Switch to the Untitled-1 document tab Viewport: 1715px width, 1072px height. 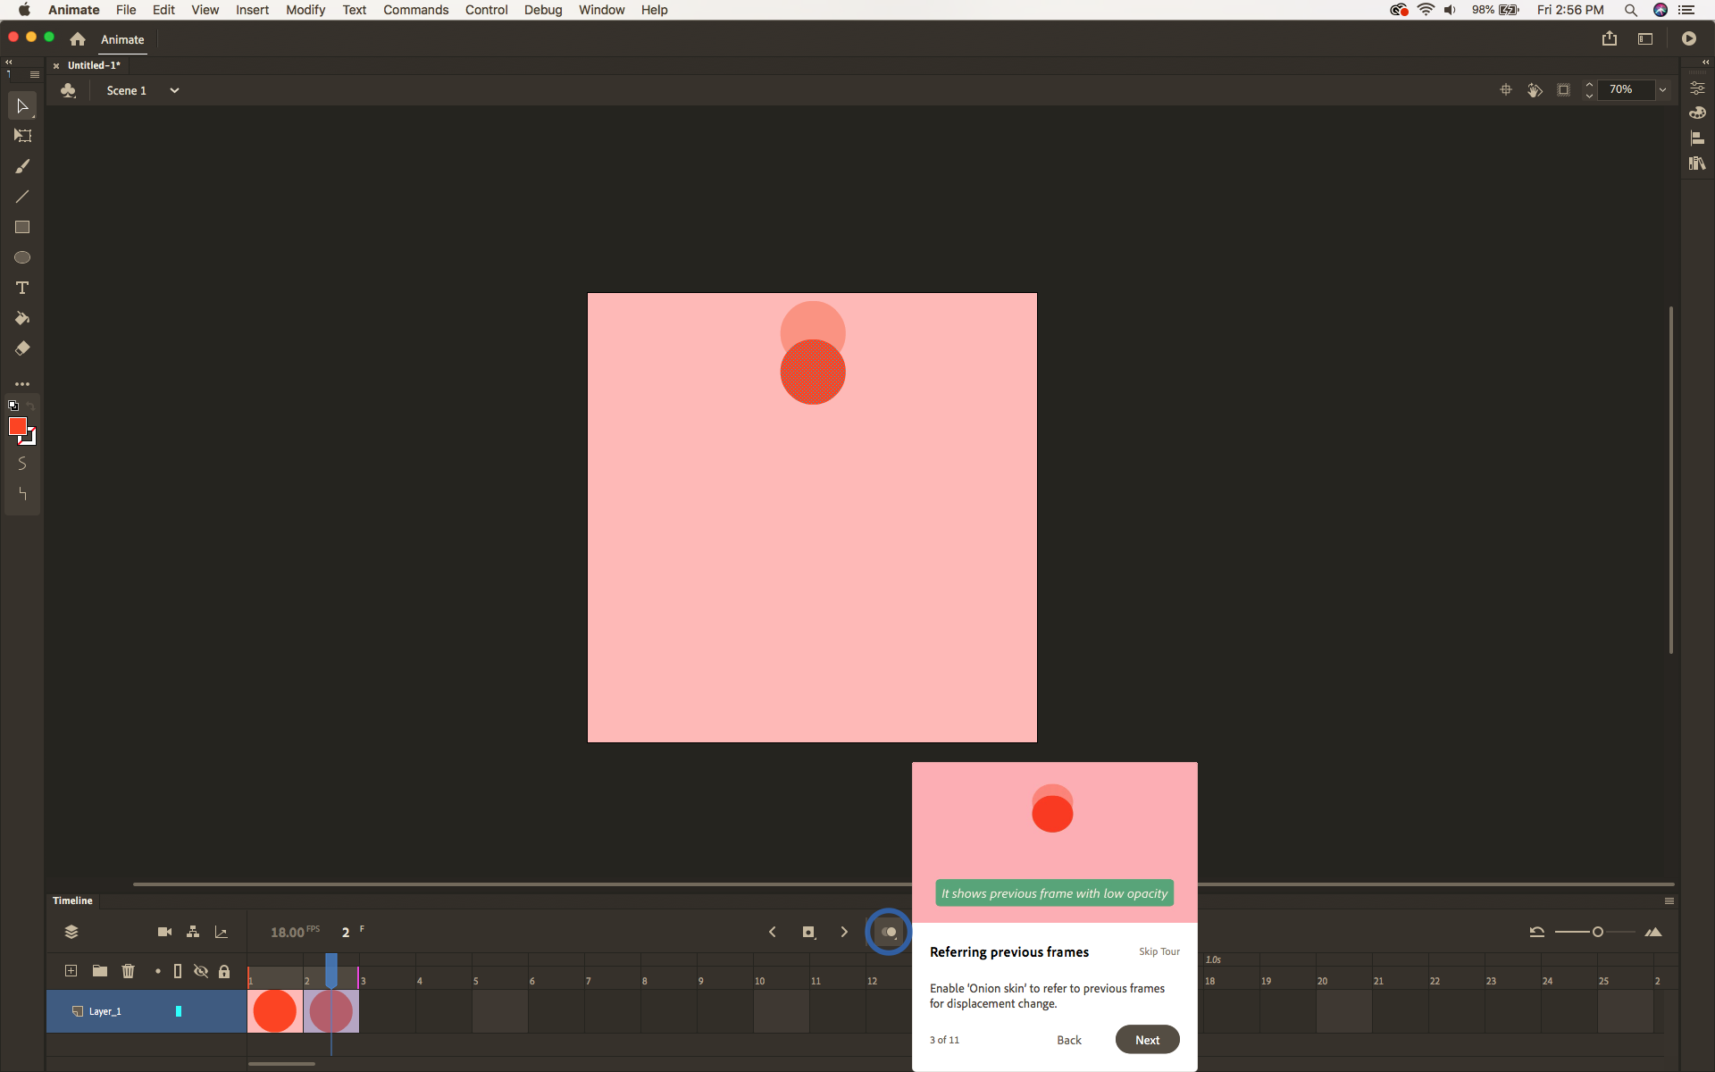(x=93, y=65)
